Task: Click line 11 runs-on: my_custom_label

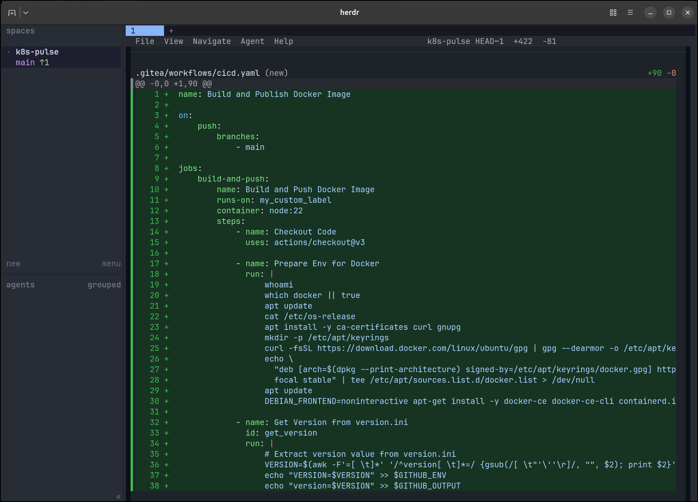Action: [x=274, y=200]
